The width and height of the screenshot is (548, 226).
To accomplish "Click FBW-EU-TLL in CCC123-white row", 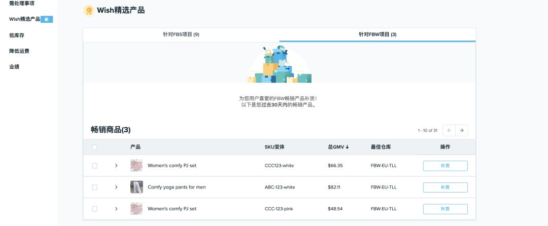I will [x=384, y=166].
